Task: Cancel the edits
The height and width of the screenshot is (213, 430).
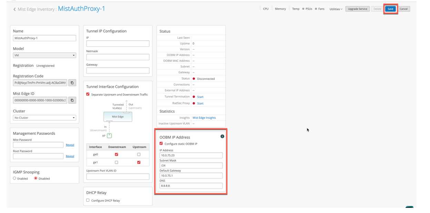Action: (403, 9)
